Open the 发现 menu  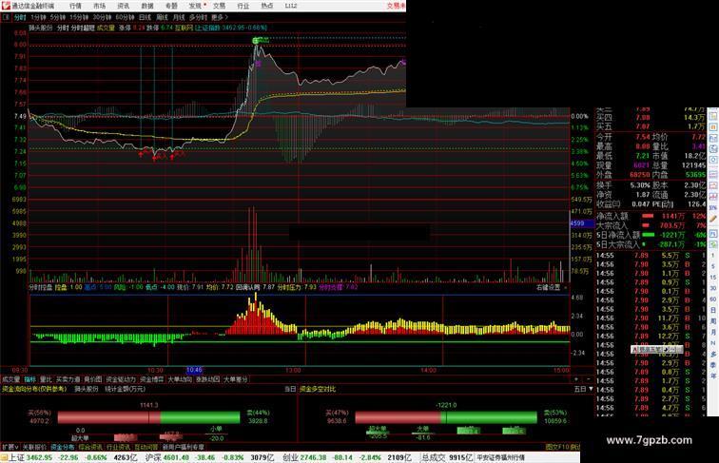[195, 6]
